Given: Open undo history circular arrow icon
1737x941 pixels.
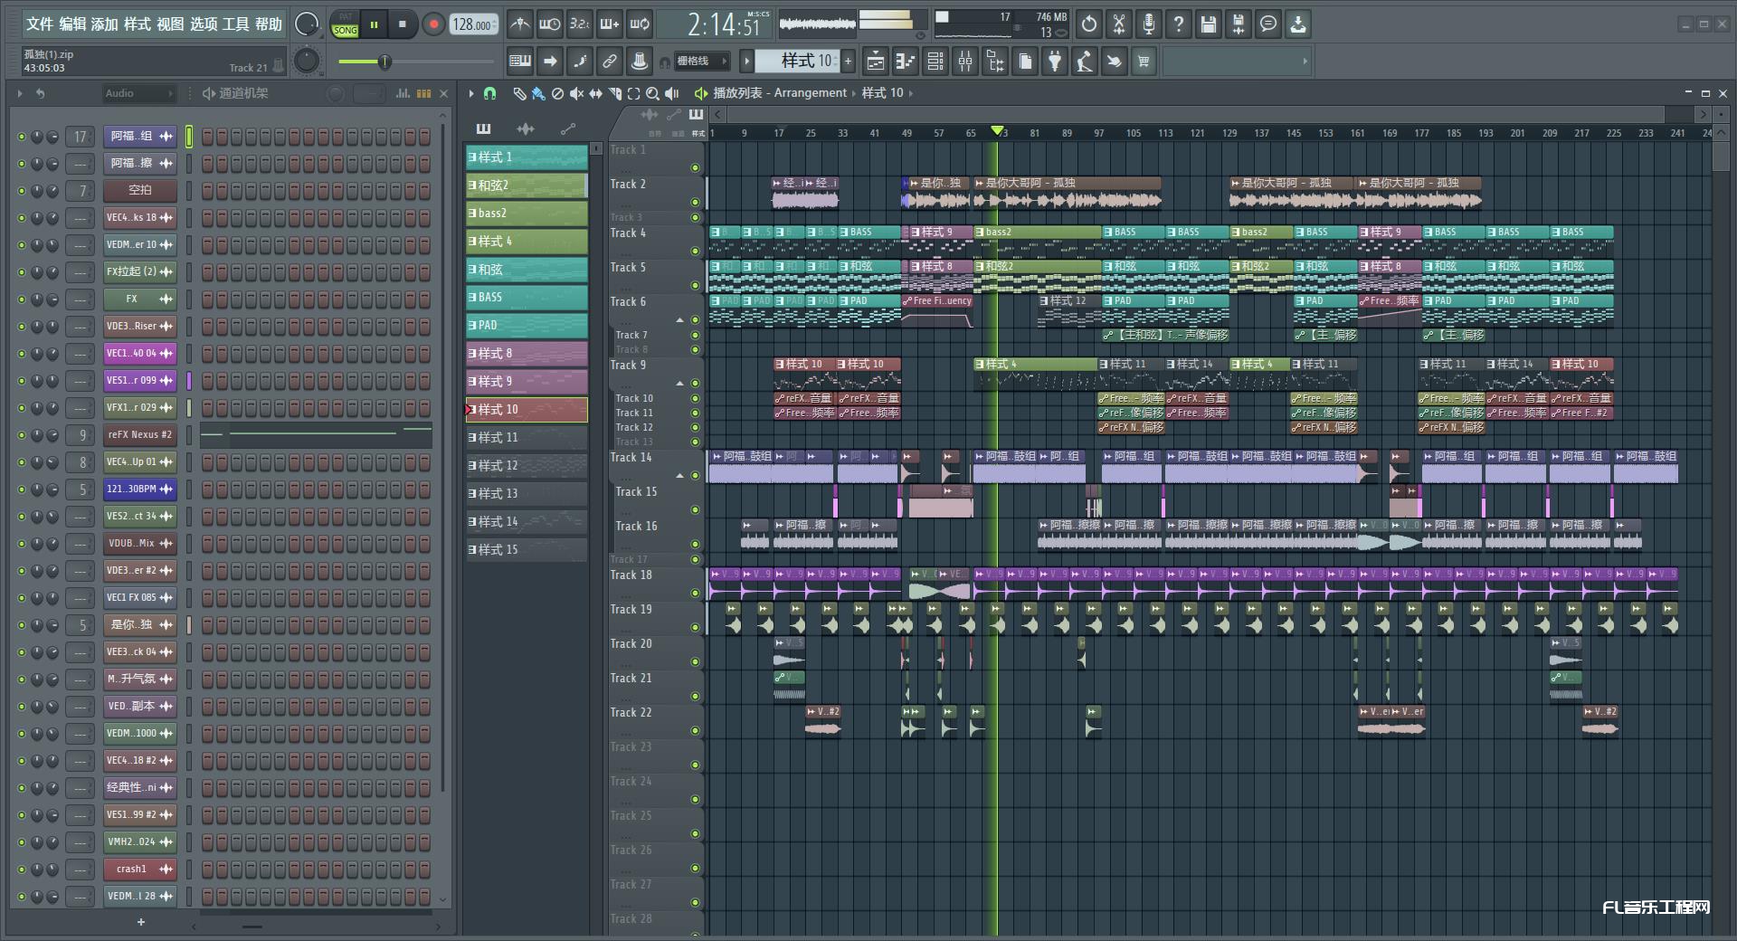Looking at the screenshot, I should tap(1089, 24).
